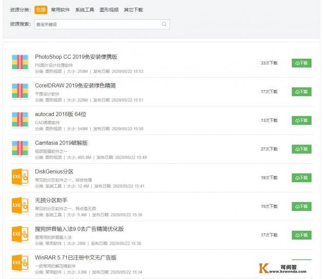Screen dimensions: 323x279
Task: Switch to 图形视频 category
Action: [109, 10]
